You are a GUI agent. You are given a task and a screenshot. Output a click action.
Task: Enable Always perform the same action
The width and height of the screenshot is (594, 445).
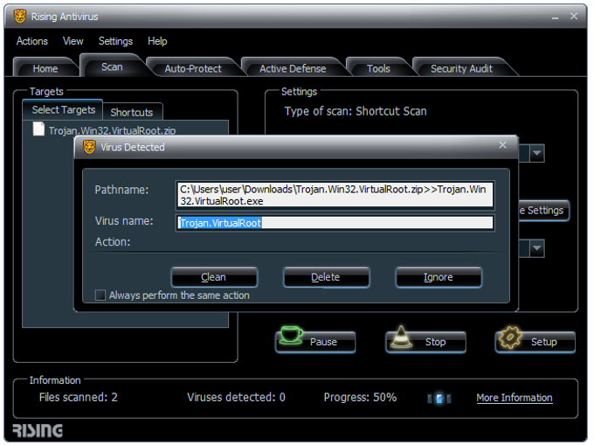(100, 296)
